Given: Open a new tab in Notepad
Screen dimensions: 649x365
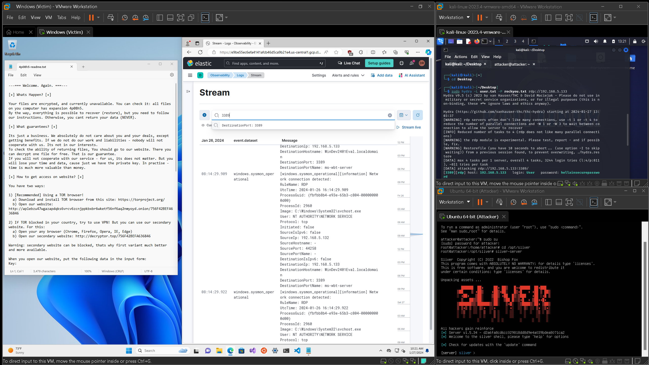Looking at the screenshot, I should pos(83,67).
